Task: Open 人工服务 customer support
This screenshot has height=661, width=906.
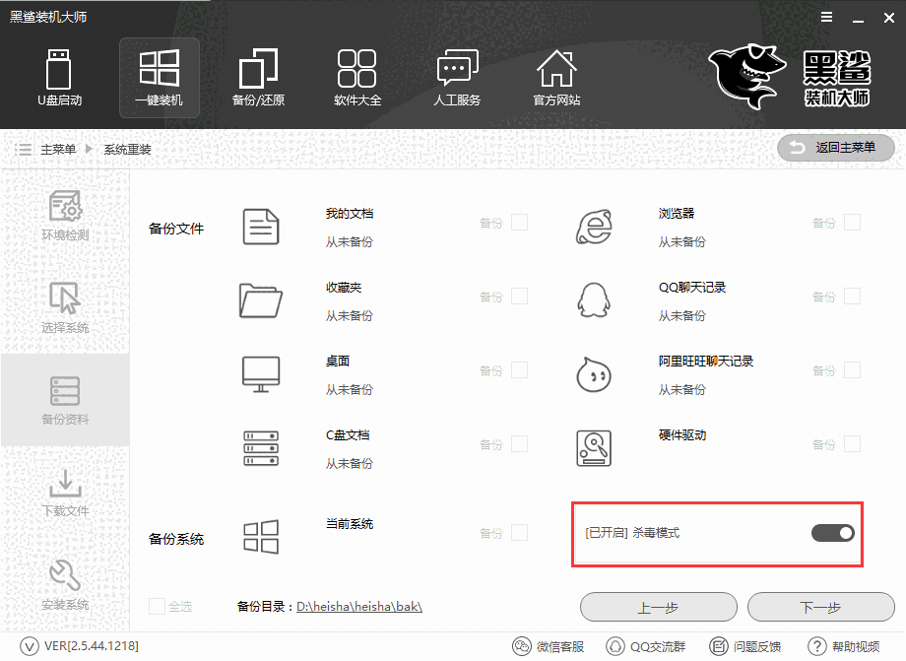Action: pyautogui.click(x=457, y=77)
